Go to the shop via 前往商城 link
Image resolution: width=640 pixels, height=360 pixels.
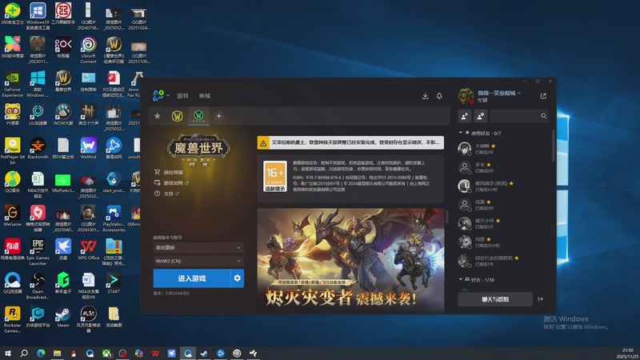click(x=169, y=172)
